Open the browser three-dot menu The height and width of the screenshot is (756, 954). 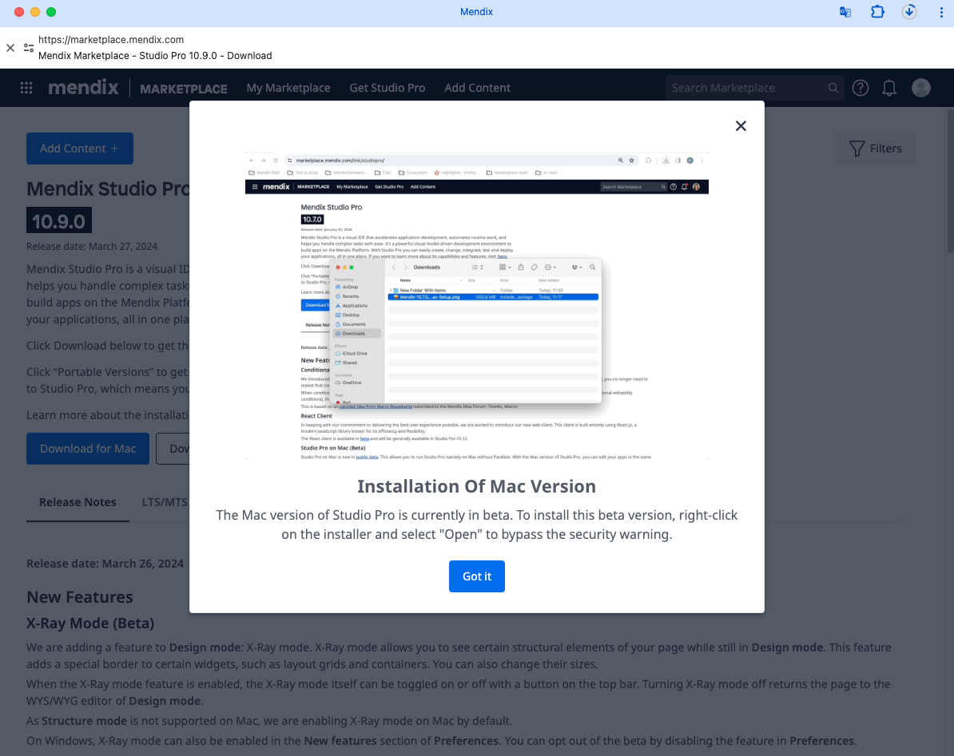(x=941, y=12)
